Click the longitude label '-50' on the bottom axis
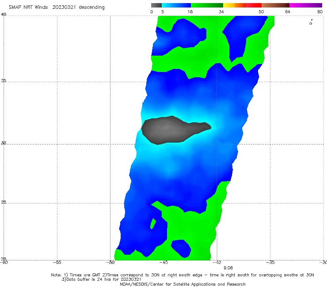Image resolution: width=327 pixels, height=287 pixels. click(110, 262)
